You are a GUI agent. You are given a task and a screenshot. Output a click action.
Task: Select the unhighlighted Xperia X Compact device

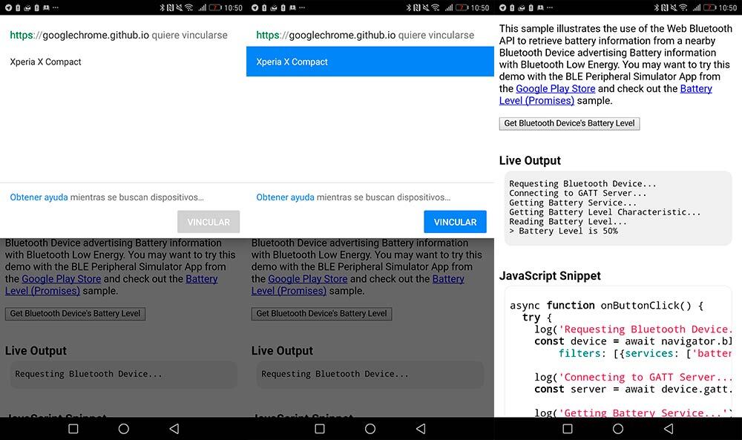(46, 62)
